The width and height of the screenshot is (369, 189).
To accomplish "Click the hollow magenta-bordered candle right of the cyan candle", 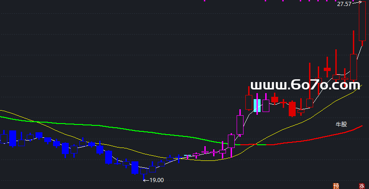I will click(x=266, y=106).
